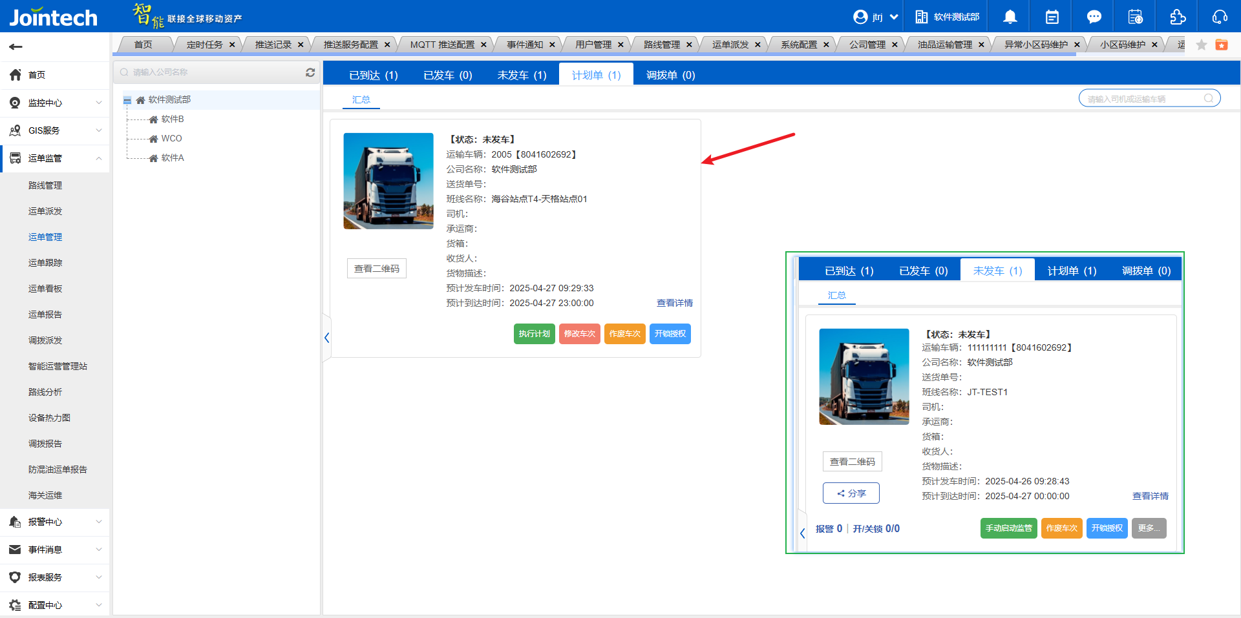Click the 查看二维码 button
The width and height of the screenshot is (1241, 618).
tap(376, 269)
